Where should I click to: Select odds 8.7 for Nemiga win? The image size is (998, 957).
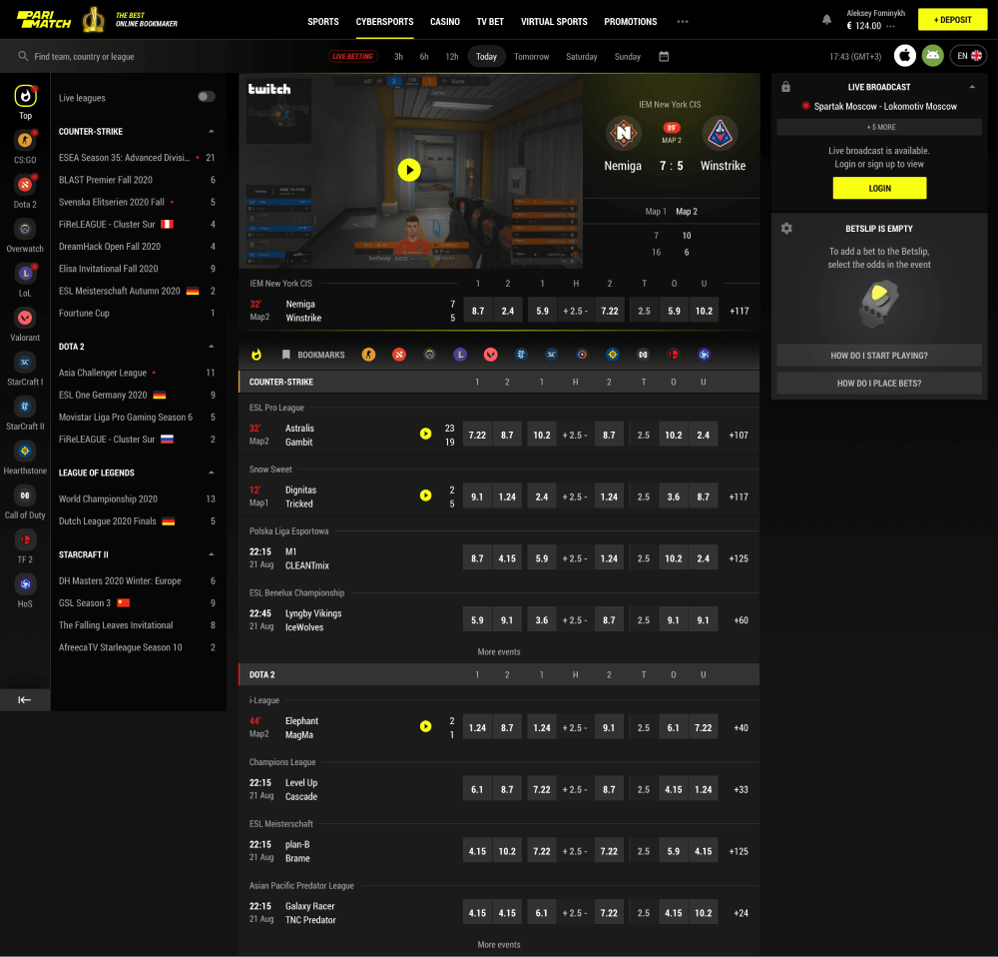(478, 311)
